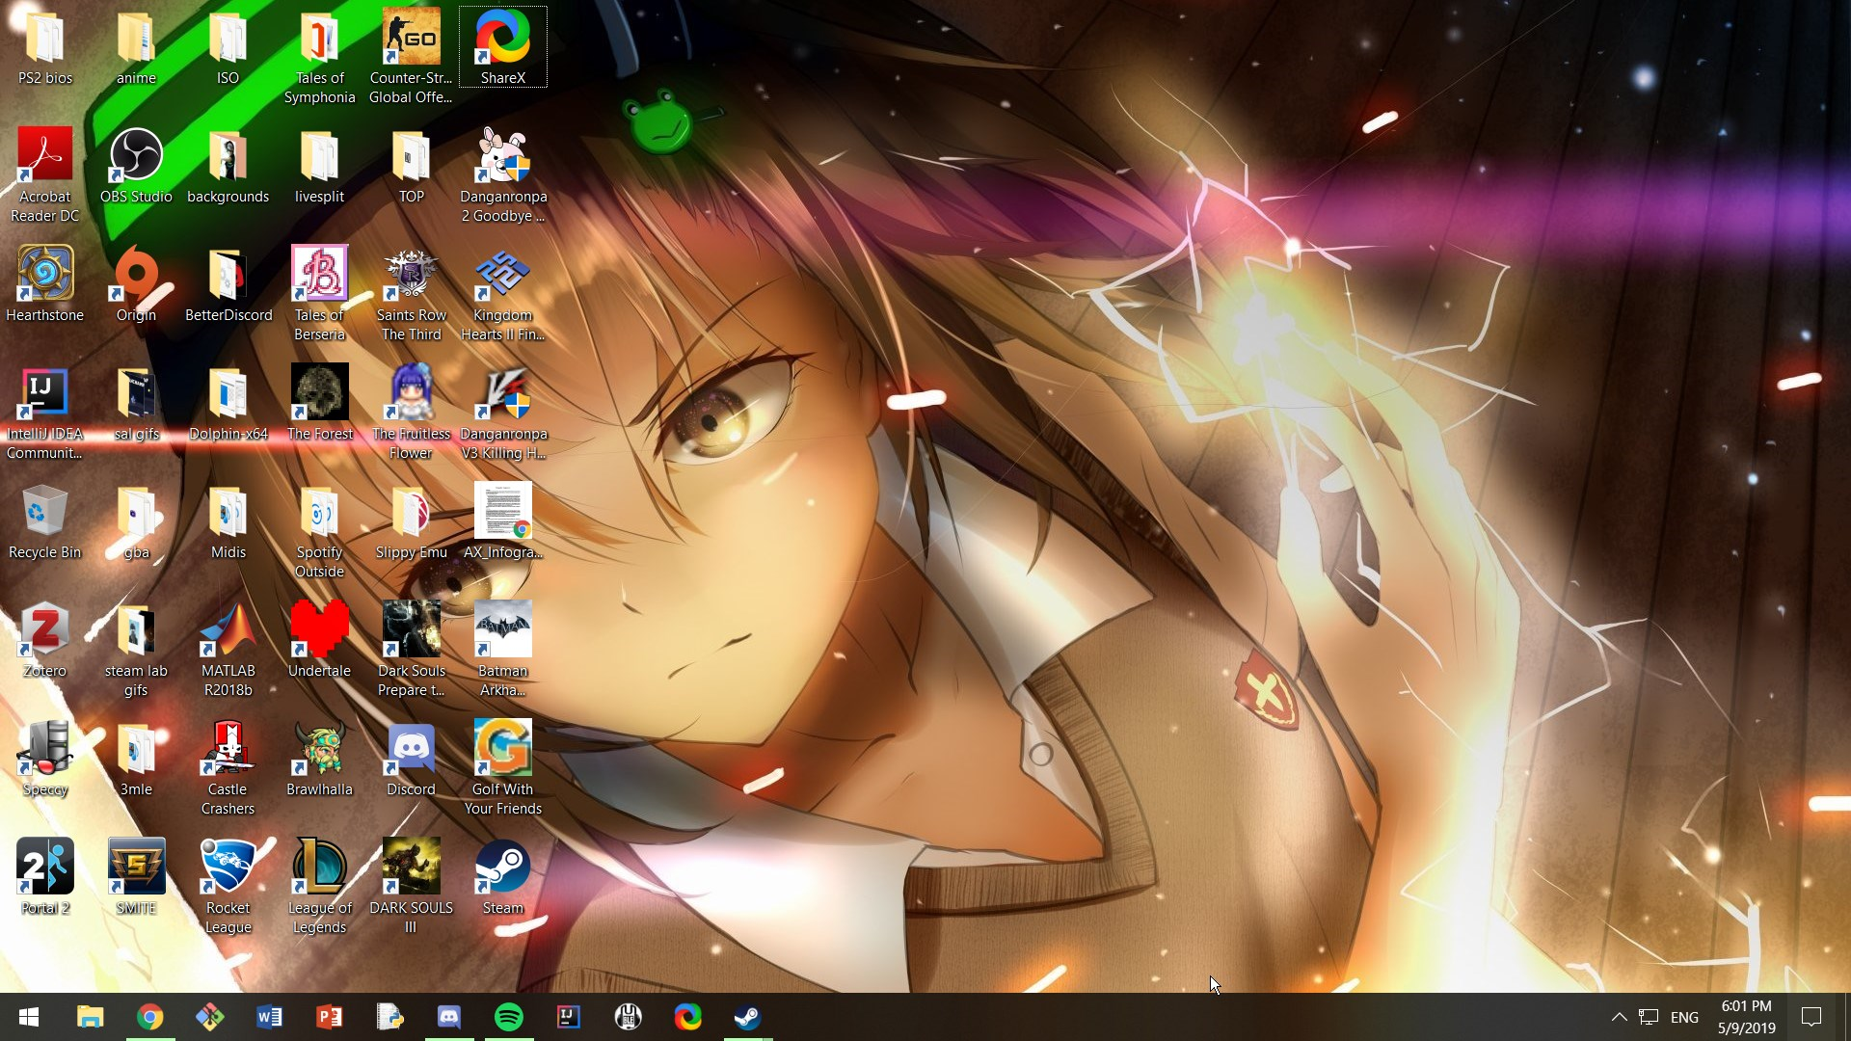Open Kingdom Hearts II shortcut
This screenshot has width=1851, height=1041.
pyautogui.click(x=502, y=295)
